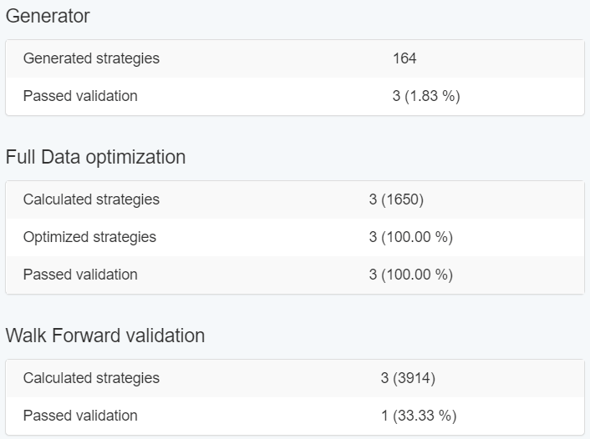The height and width of the screenshot is (439, 590).
Task: Click Full Data optimization Passed validation percentage value
Action: (410, 275)
